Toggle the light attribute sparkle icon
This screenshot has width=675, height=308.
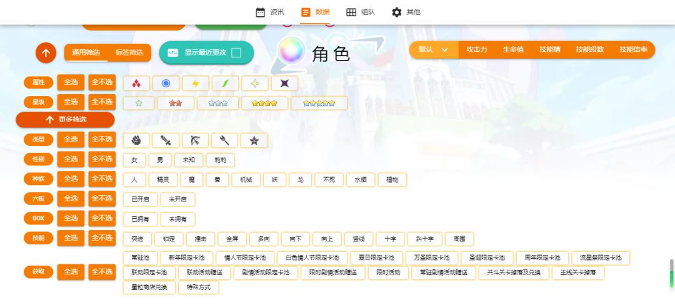255,84
